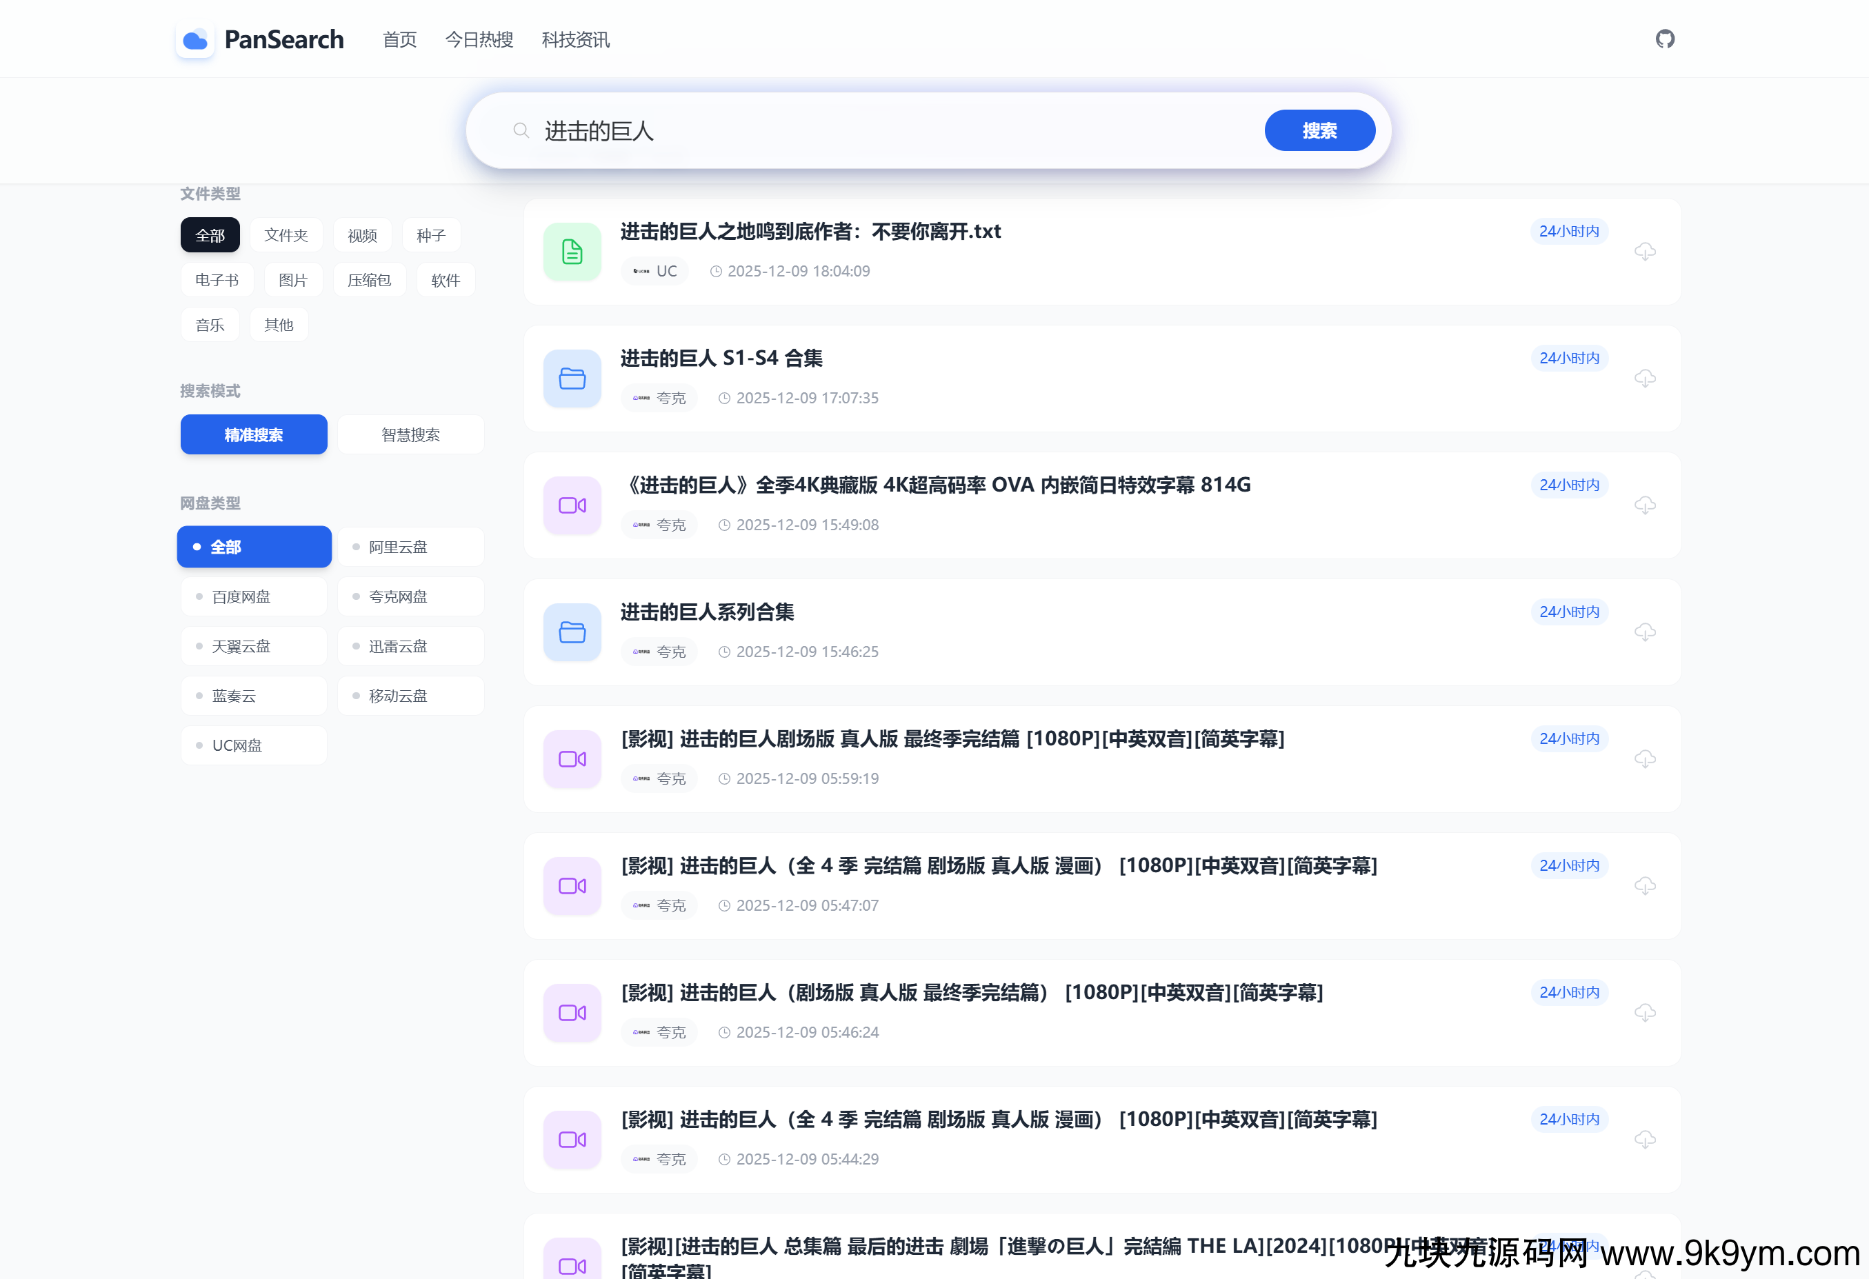
Task: Click the PanSearch cloud logo
Action: tap(194, 40)
